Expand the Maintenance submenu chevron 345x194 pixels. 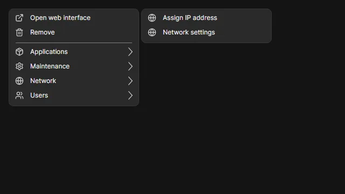coord(130,66)
